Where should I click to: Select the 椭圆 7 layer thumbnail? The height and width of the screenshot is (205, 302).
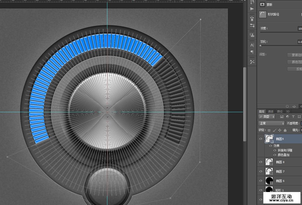coord(269,171)
